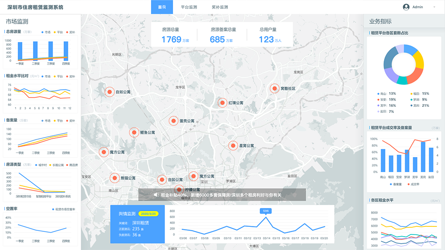
Task: Toggle 盐田 7% donut legend entry
Action: pos(386,112)
